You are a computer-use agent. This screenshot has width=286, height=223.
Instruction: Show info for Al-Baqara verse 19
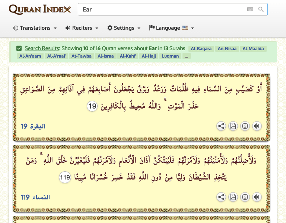pos(245,126)
